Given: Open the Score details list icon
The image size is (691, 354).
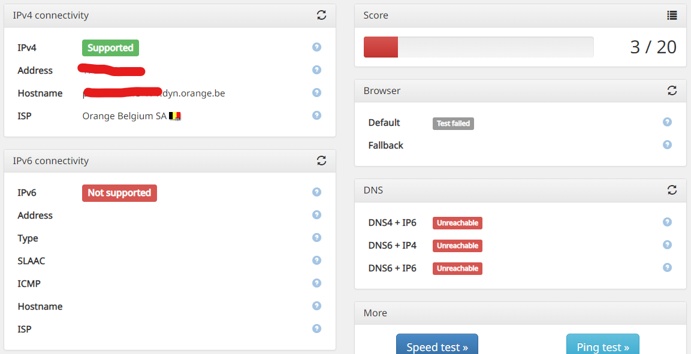Looking at the screenshot, I should (x=672, y=16).
